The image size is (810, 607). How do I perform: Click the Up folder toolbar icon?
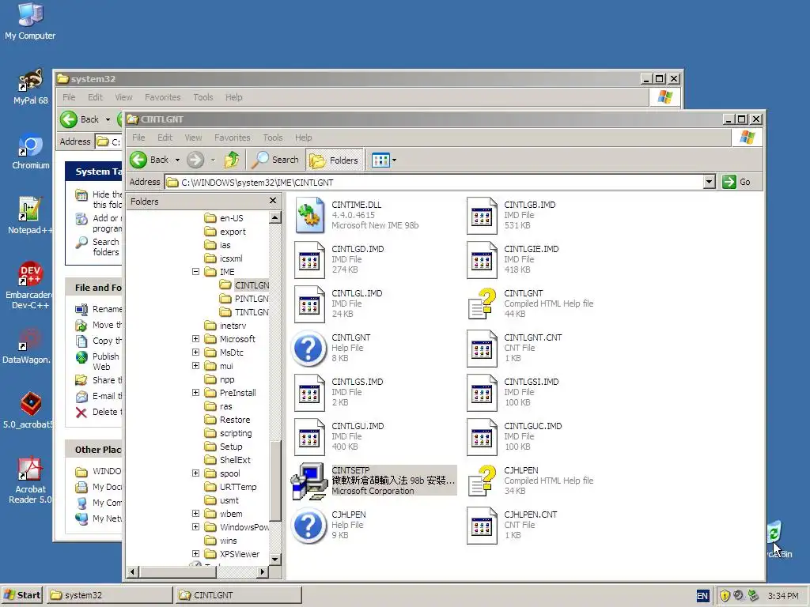tap(232, 160)
